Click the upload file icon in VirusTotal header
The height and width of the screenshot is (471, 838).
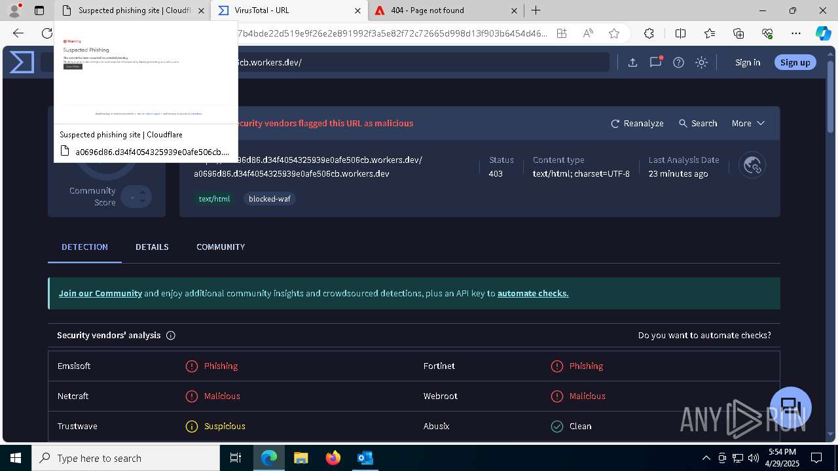(x=632, y=62)
